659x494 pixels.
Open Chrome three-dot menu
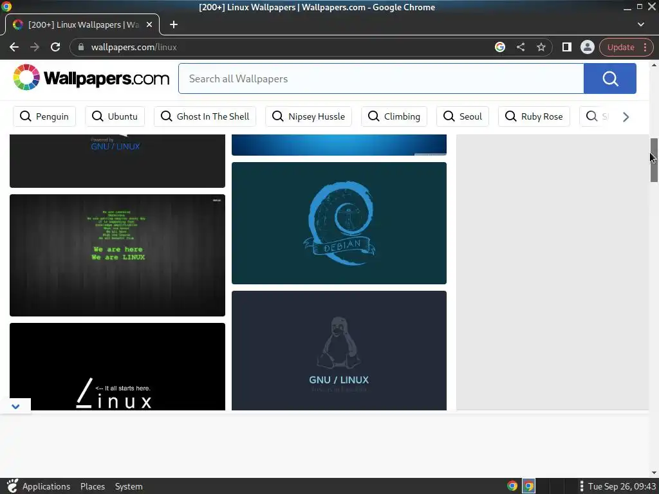[645, 47]
